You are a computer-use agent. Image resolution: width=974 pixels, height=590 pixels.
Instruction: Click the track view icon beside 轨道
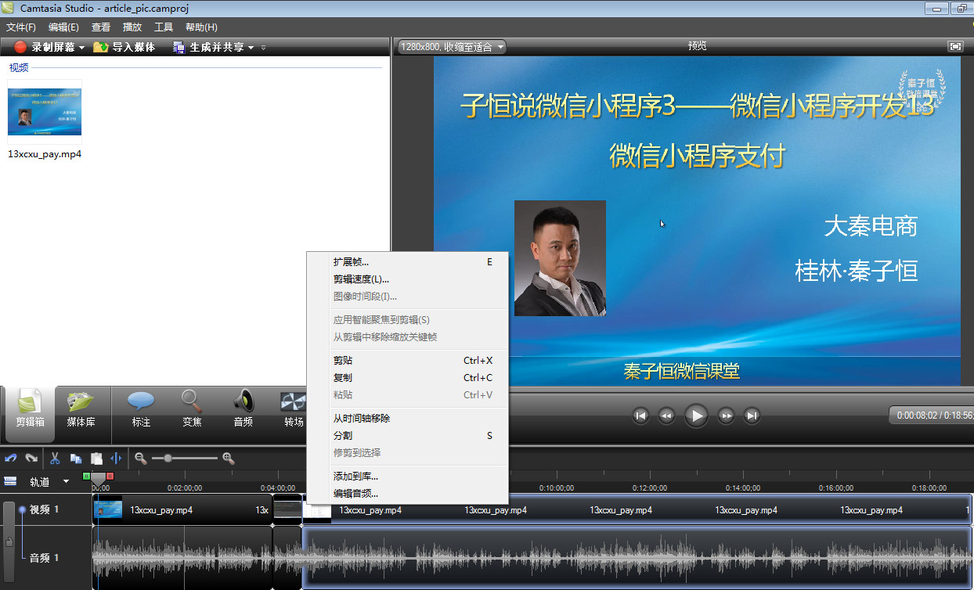tap(11, 481)
